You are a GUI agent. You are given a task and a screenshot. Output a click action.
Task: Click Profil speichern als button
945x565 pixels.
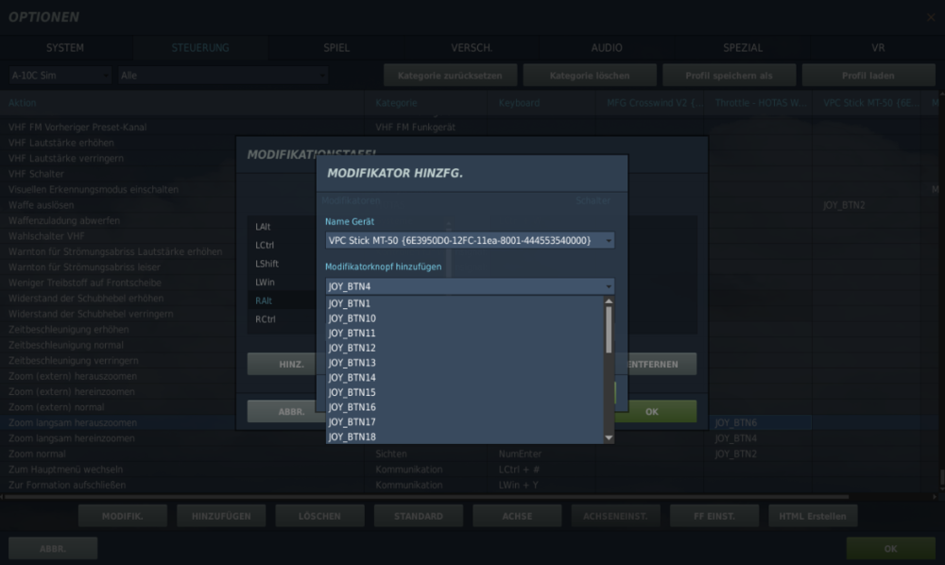[x=730, y=76]
